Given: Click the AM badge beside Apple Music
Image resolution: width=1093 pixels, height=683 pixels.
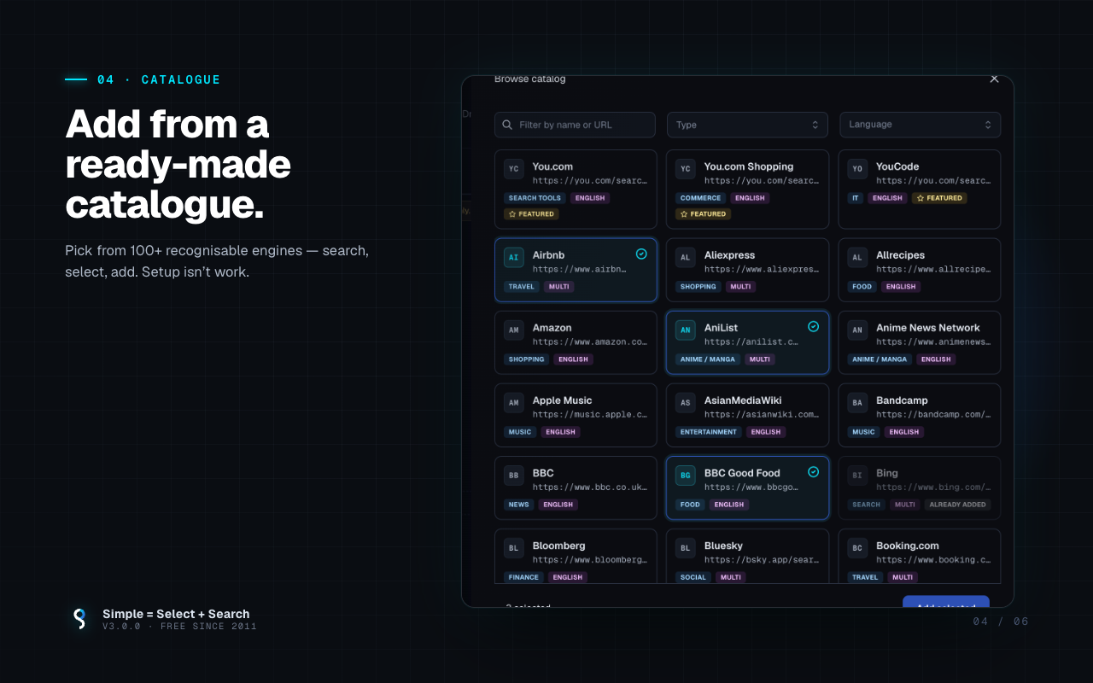Looking at the screenshot, I should (514, 402).
